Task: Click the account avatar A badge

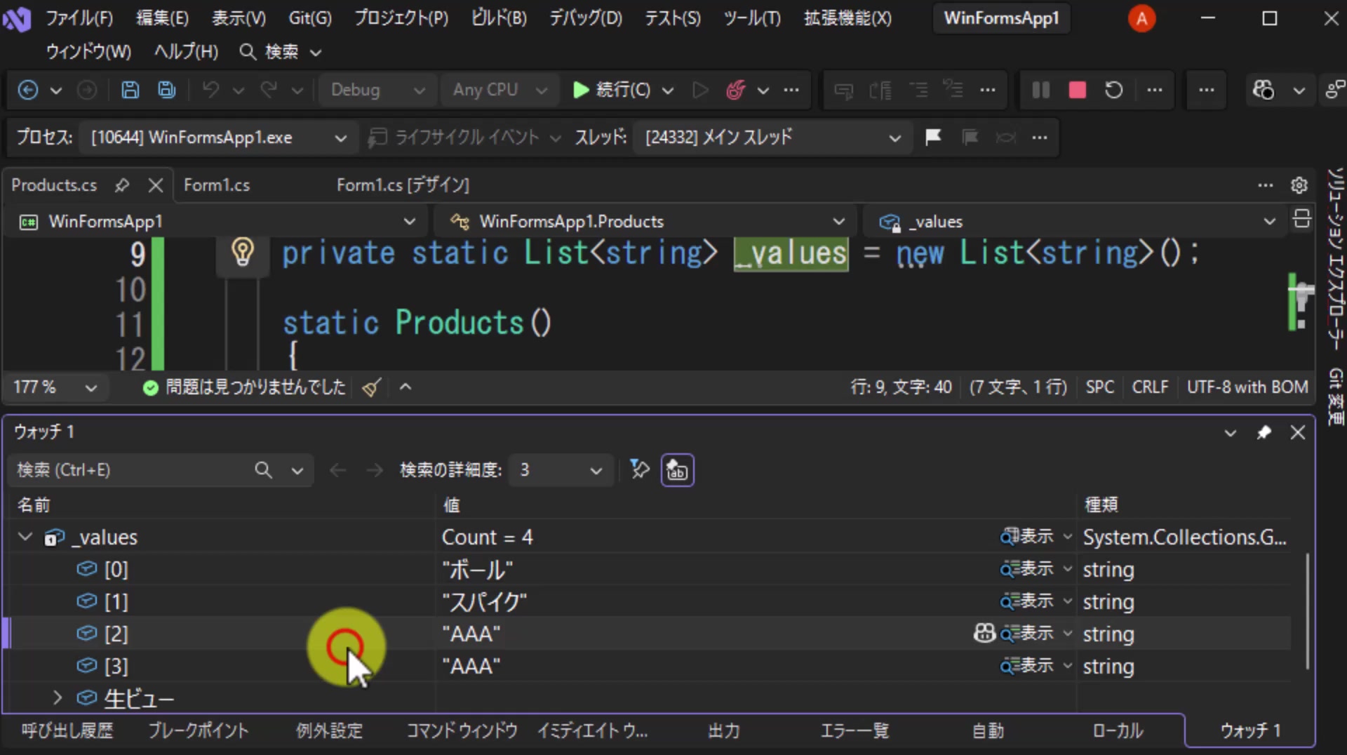Action: [1141, 19]
